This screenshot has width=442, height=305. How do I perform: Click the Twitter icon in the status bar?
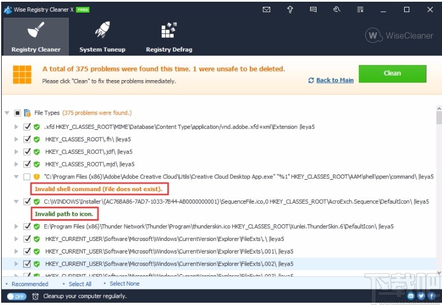[x=421, y=296]
